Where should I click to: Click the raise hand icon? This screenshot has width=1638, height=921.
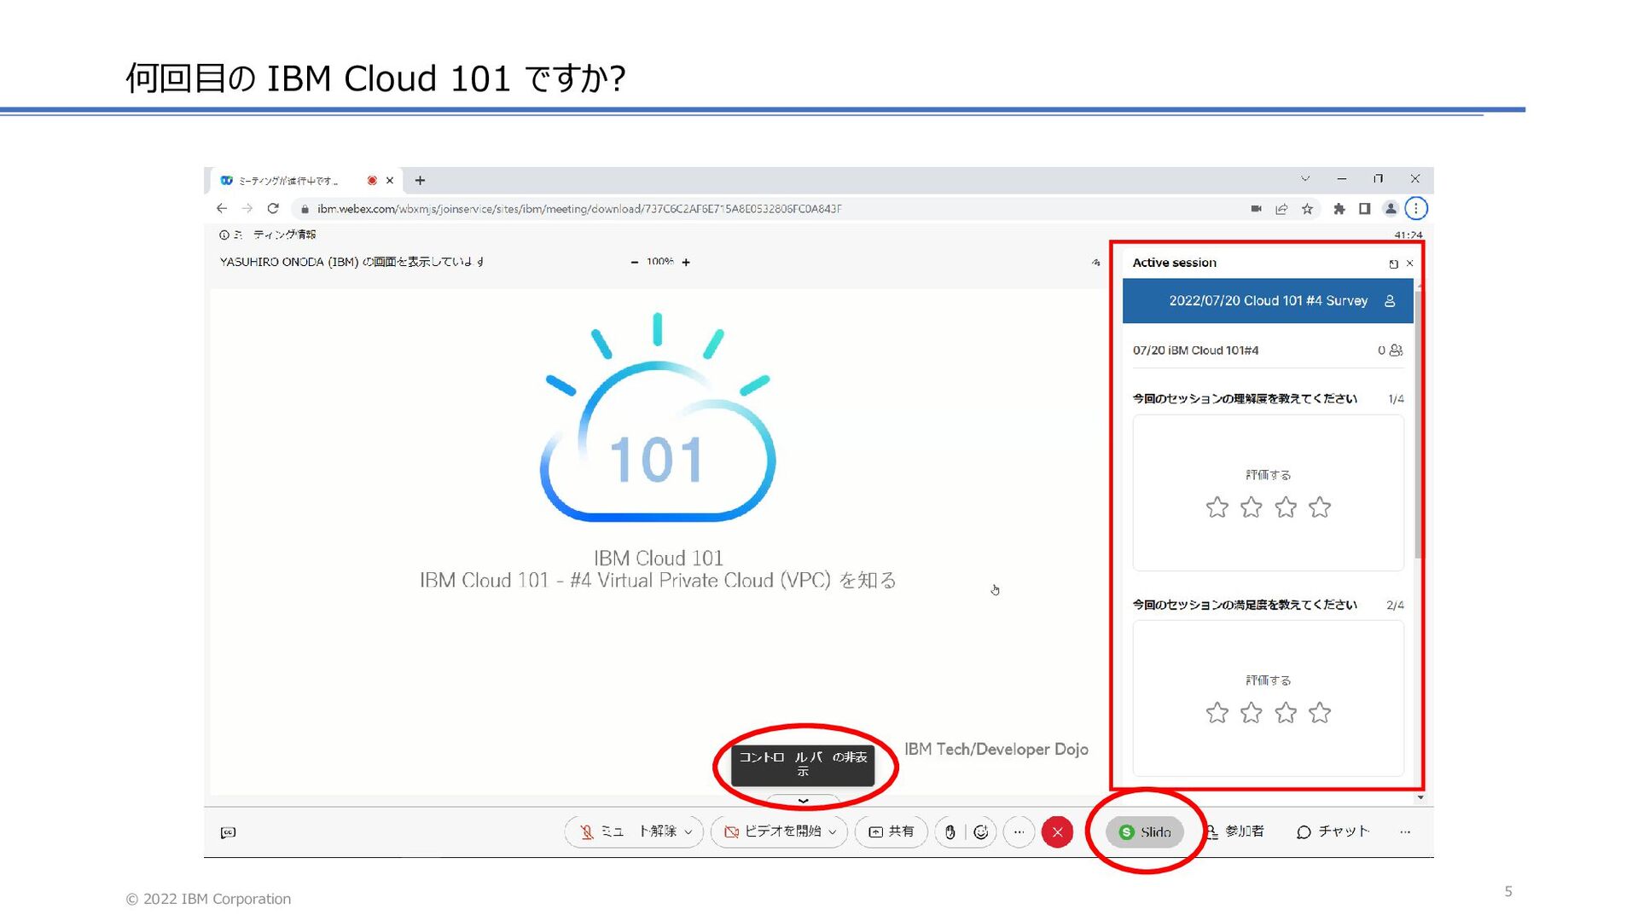tap(950, 832)
